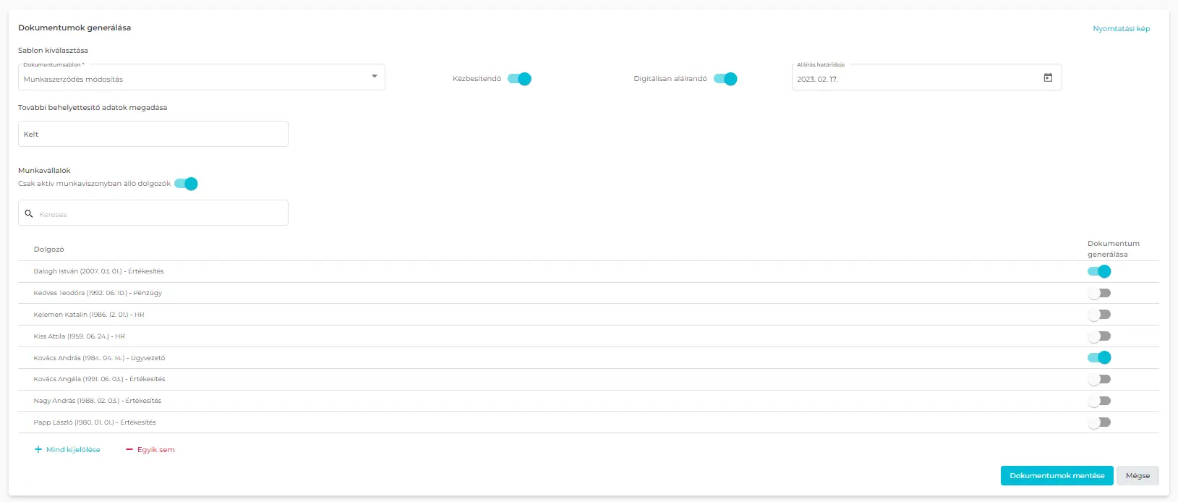The height and width of the screenshot is (502, 1178).
Task: Toggle Csak aktív munkaviszonyban álló dolgozók
Action: pyautogui.click(x=186, y=184)
